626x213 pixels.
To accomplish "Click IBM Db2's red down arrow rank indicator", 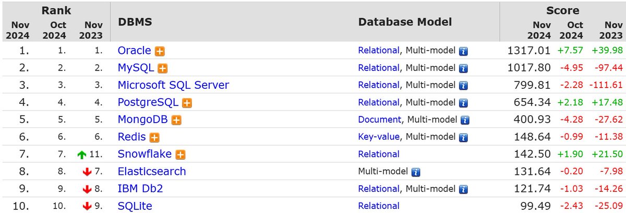I will pyautogui.click(x=87, y=189).
